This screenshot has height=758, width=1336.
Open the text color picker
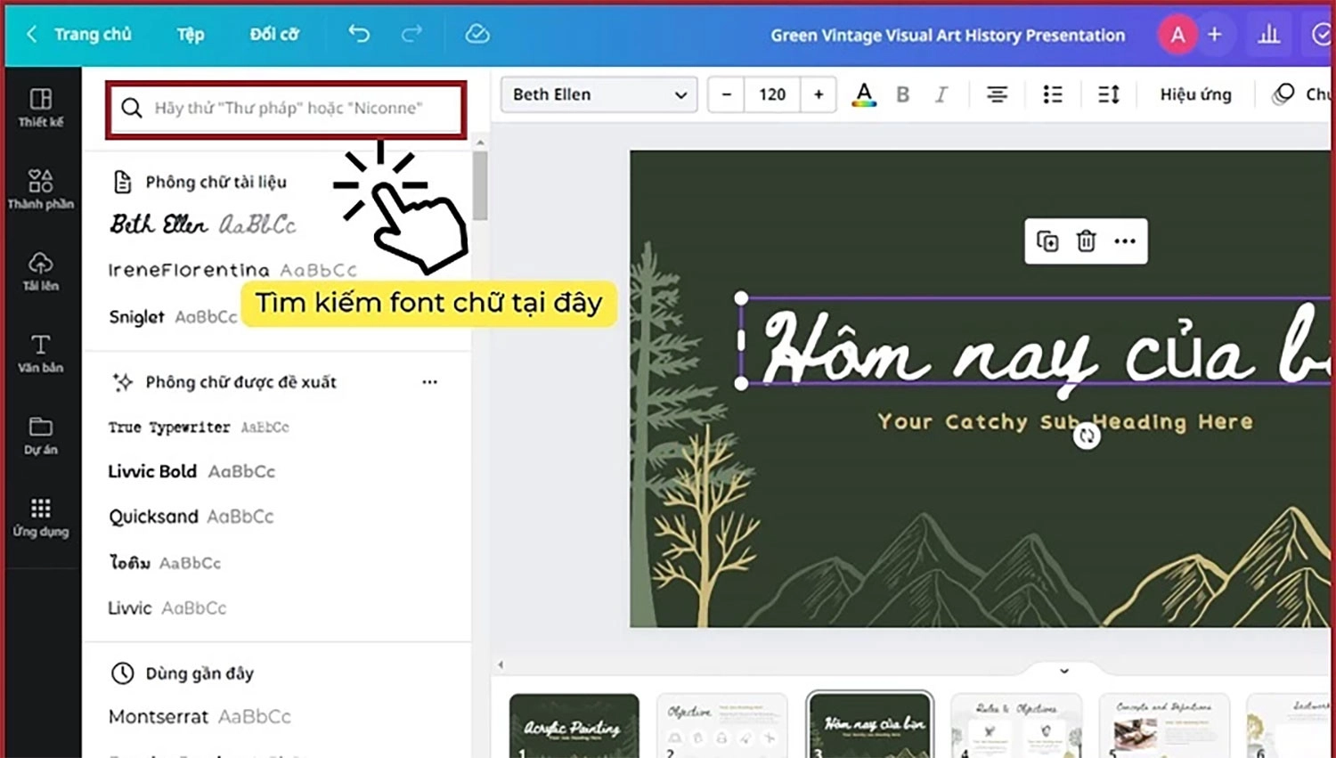point(864,94)
